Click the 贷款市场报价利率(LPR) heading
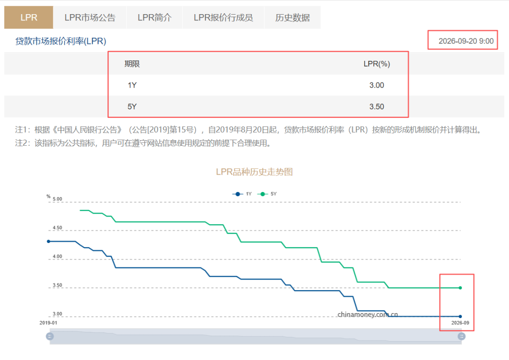509x360 pixels. [61, 41]
